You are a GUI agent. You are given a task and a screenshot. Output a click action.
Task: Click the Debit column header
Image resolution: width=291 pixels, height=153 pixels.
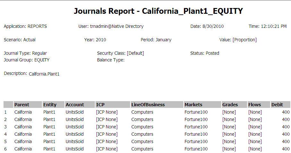(277, 105)
